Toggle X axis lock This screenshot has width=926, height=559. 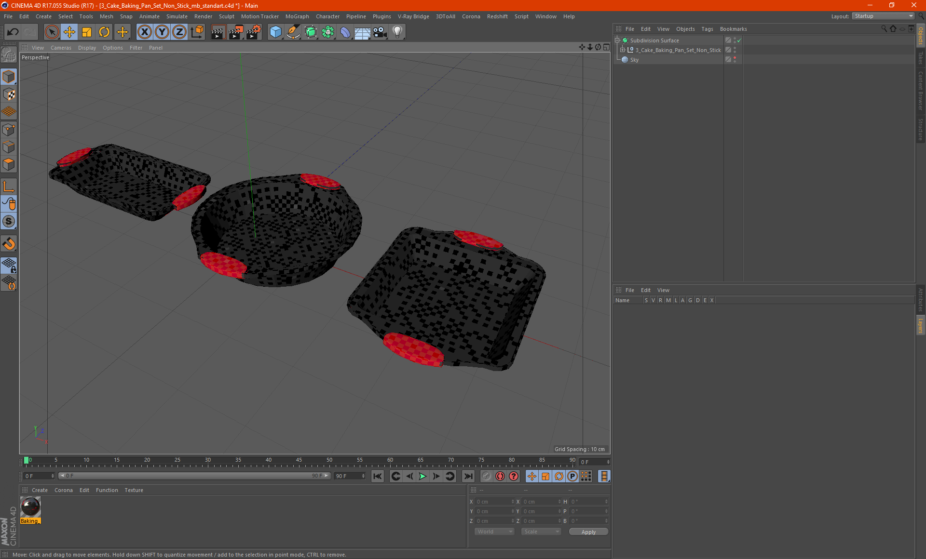144,32
